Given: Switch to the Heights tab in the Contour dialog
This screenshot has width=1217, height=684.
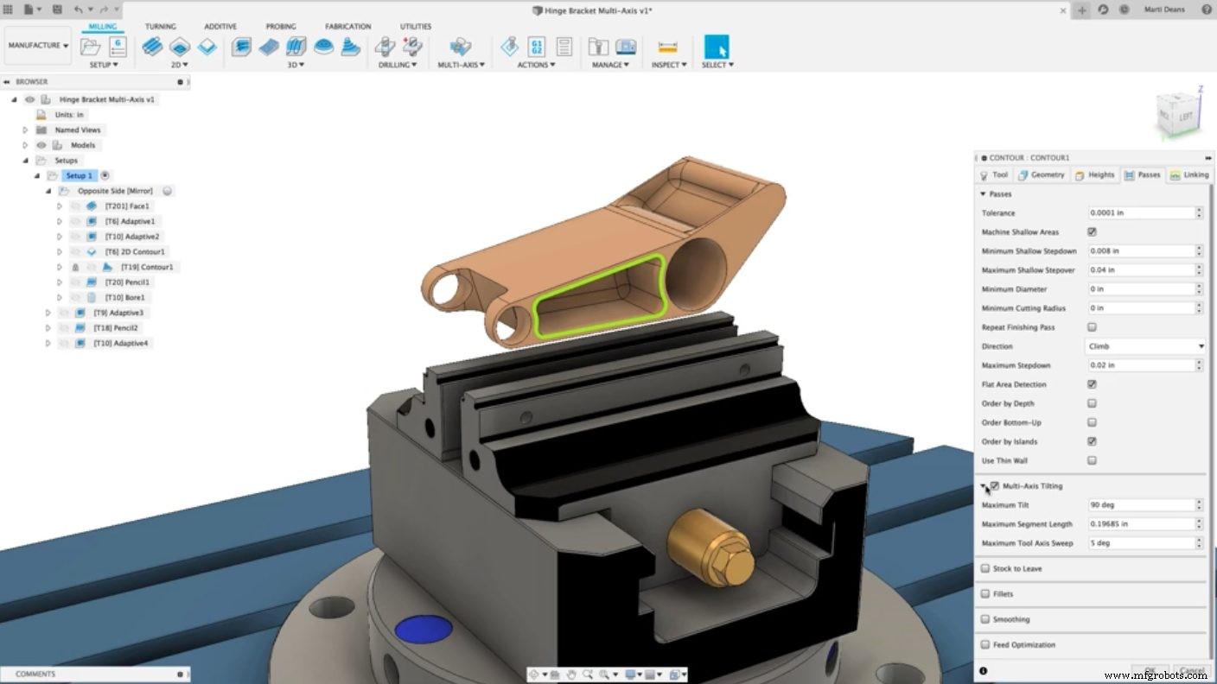Looking at the screenshot, I should [1096, 174].
